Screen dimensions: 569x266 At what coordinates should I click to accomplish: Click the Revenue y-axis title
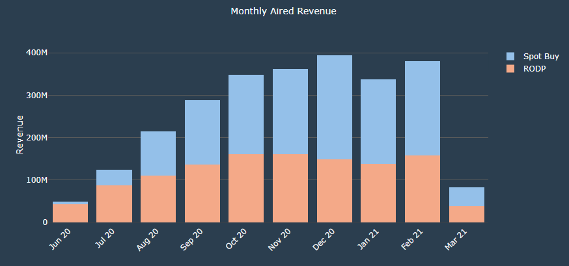(x=20, y=135)
